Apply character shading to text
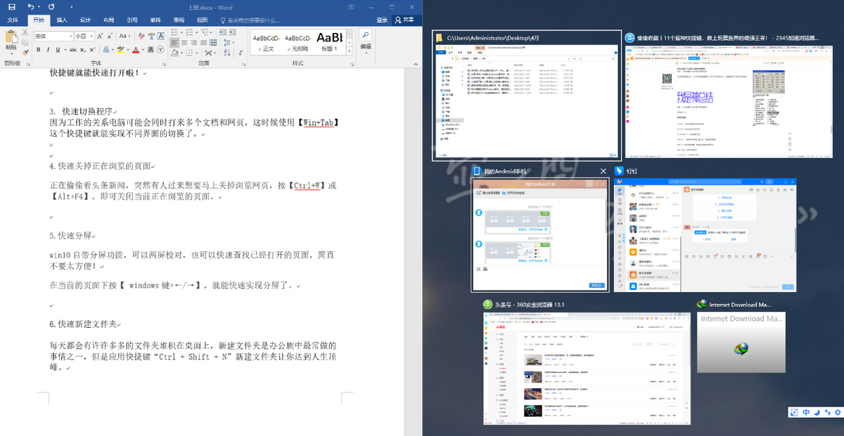 pos(151,50)
